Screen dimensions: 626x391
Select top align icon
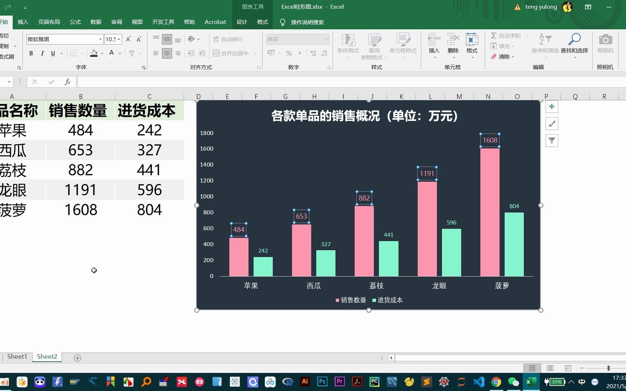[156, 39]
